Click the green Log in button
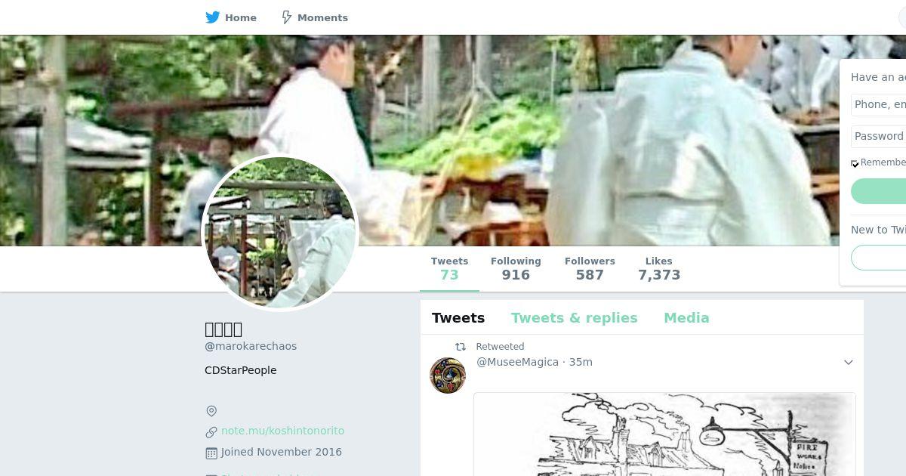Image resolution: width=906 pixels, height=476 pixels. click(x=879, y=191)
